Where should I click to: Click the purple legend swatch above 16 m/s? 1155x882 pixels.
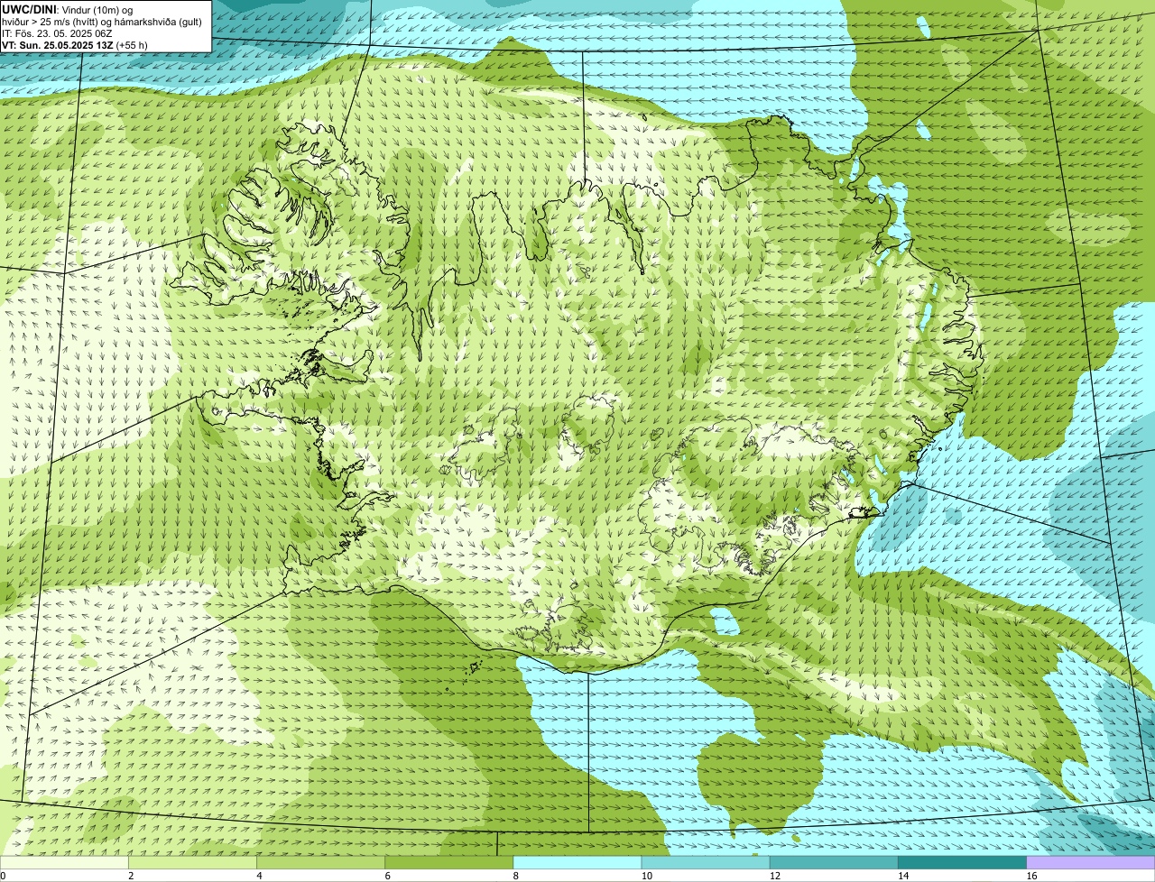[x=1091, y=862]
